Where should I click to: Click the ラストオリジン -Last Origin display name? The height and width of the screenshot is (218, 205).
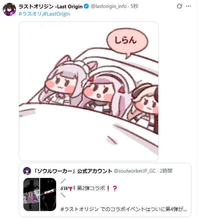[50, 6]
